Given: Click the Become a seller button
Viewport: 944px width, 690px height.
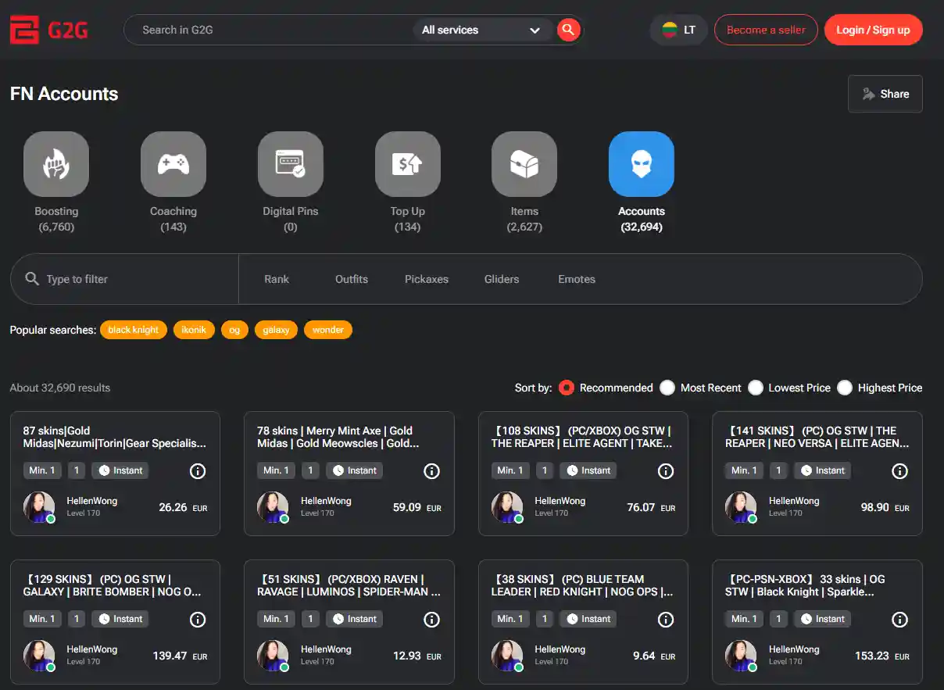Looking at the screenshot, I should click(x=766, y=30).
